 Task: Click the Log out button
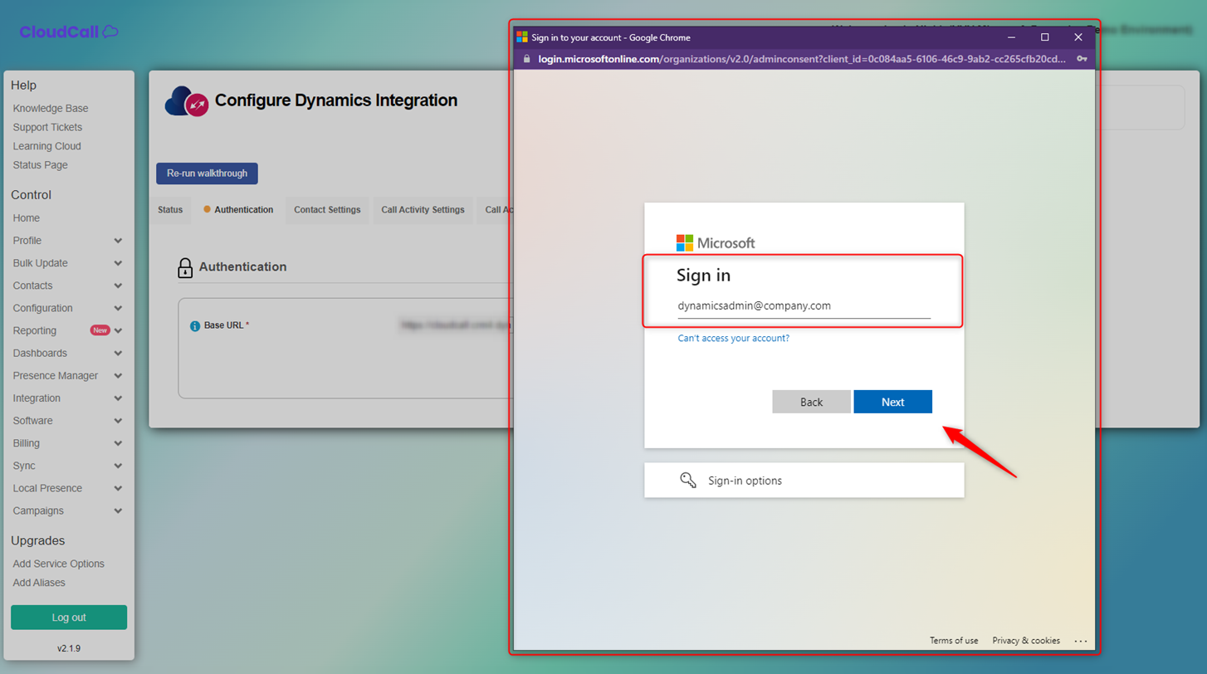click(69, 618)
